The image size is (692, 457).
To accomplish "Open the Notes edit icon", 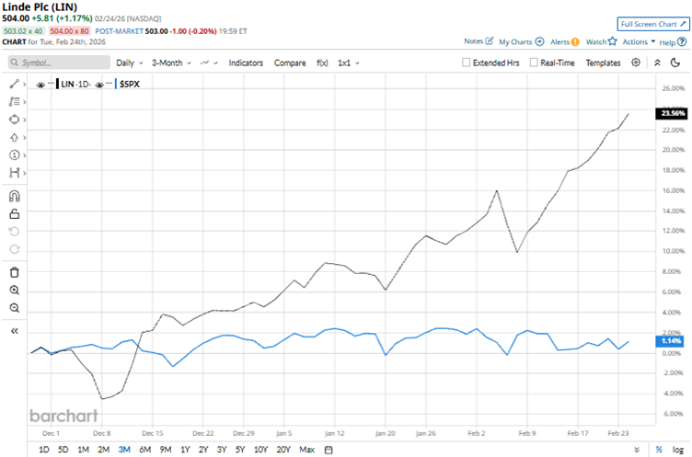I will coord(489,41).
